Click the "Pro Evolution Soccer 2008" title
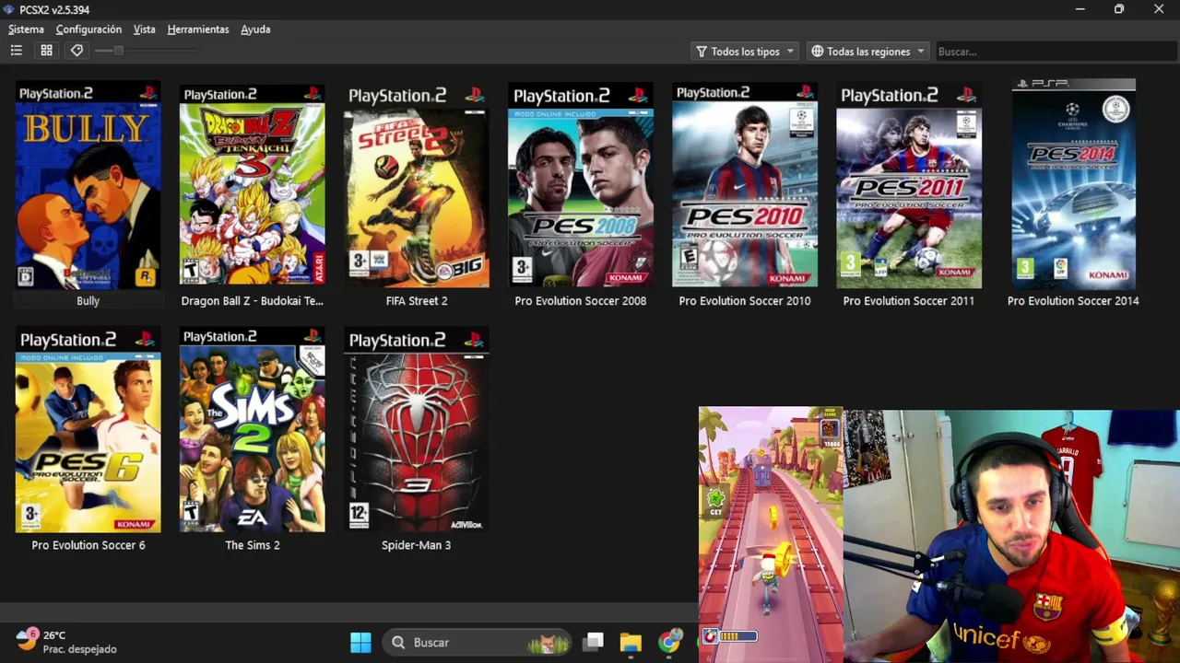The width and height of the screenshot is (1180, 663). pos(580,301)
